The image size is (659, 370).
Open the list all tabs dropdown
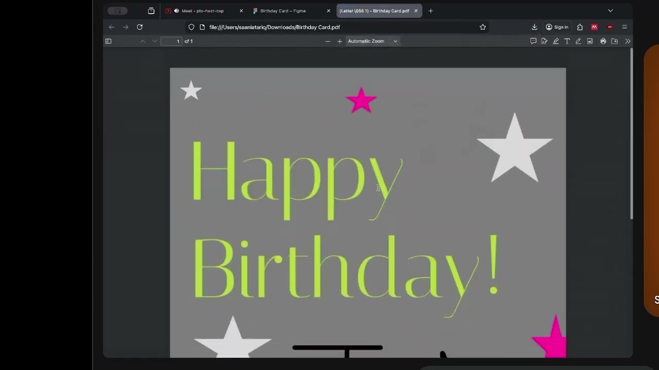(x=610, y=11)
